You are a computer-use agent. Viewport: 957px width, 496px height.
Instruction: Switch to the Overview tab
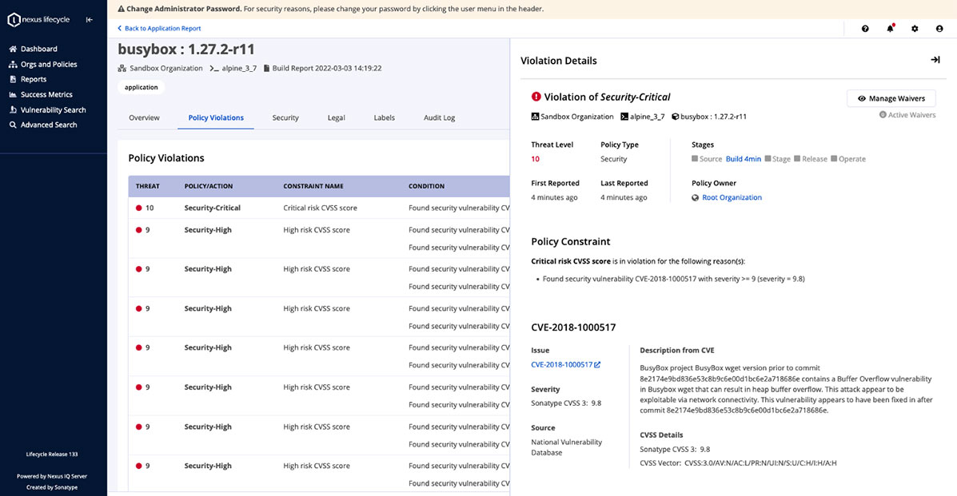point(144,117)
